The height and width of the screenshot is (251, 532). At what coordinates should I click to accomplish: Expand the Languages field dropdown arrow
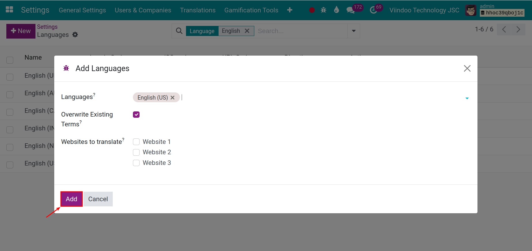pyautogui.click(x=467, y=98)
